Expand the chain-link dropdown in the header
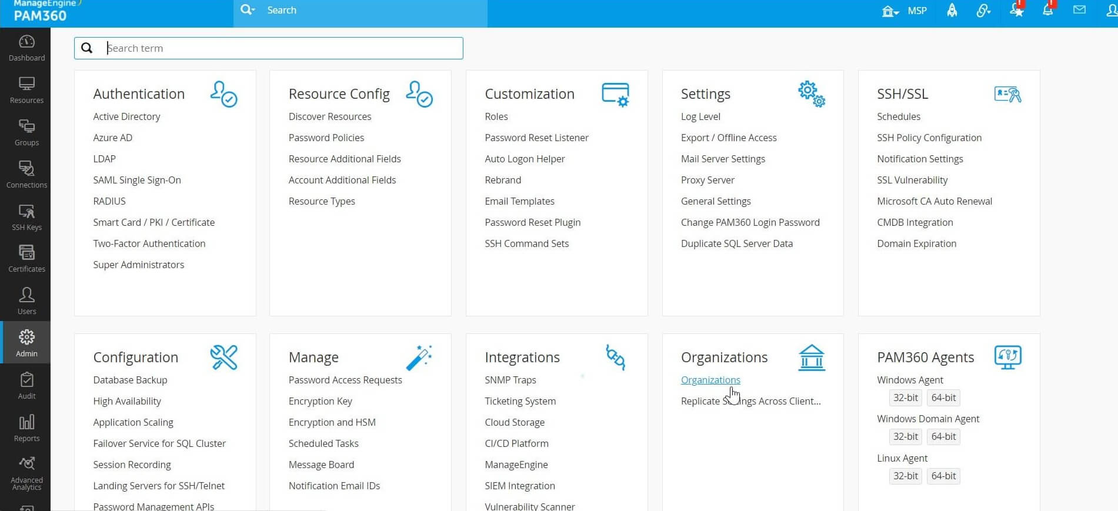The image size is (1118, 511). [983, 11]
